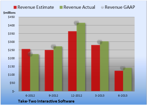Click the 12-2012 quarter label
147x105 pixels.
click(76, 96)
